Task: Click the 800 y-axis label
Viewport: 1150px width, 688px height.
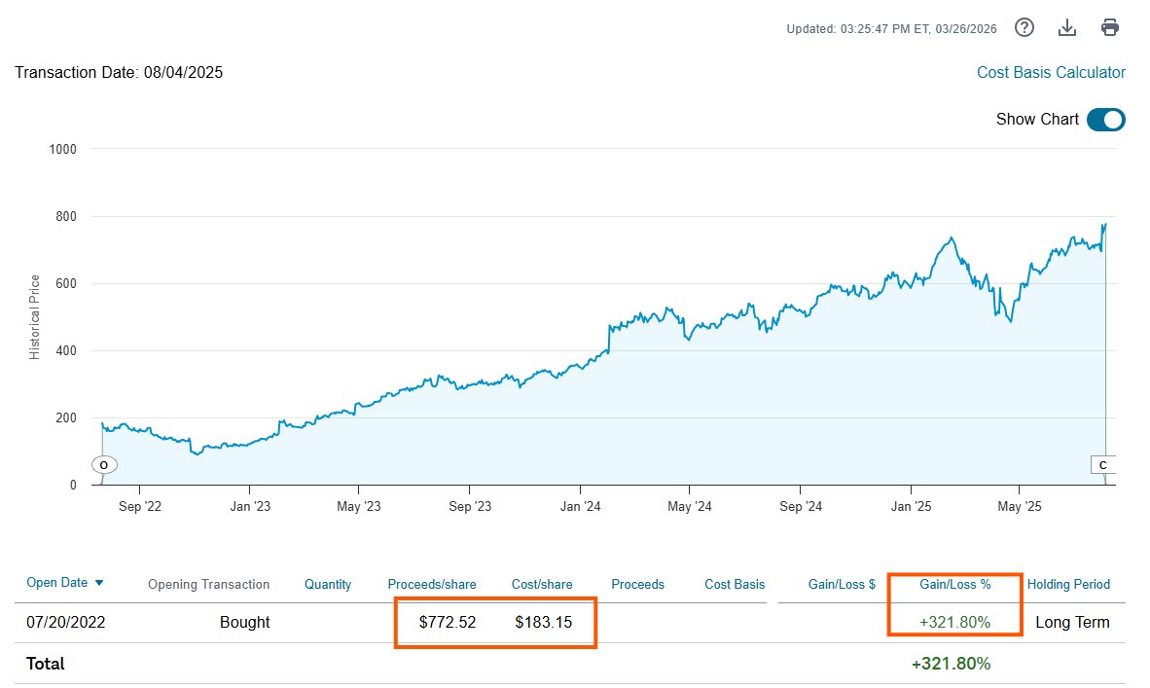Action: tap(66, 216)
